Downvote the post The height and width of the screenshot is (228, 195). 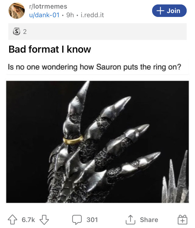click(44, 220)
